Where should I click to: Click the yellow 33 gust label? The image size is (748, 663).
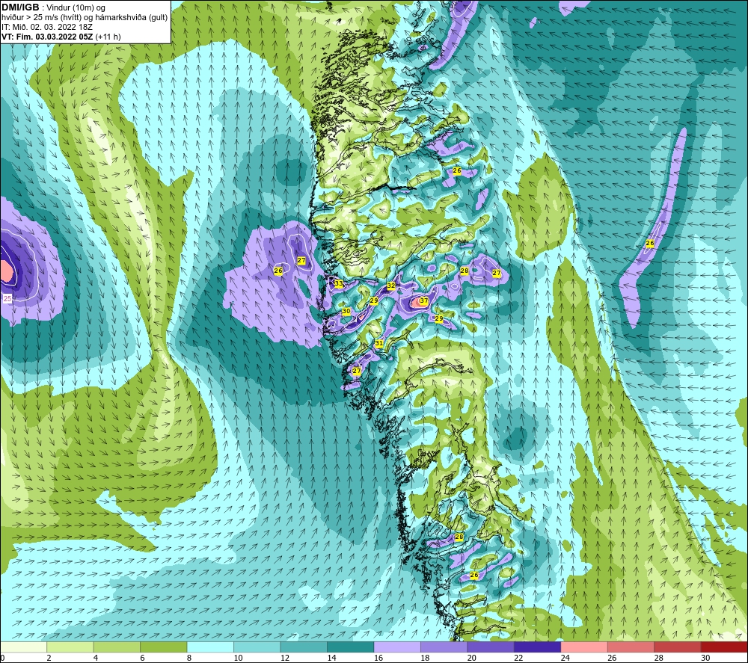point(339,283)
